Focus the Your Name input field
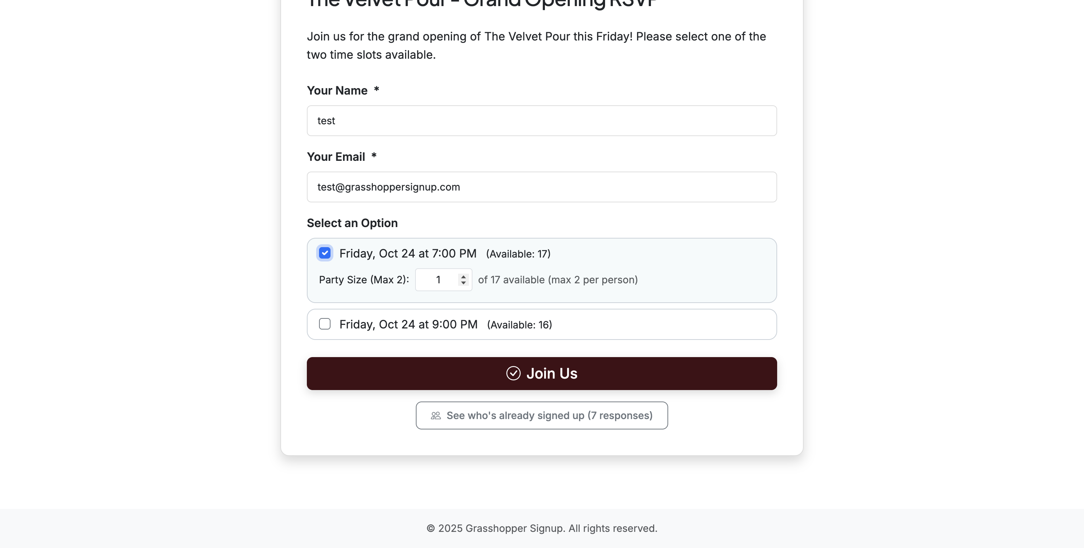This screenshot has width=1084, height=548. tap(542, 121)
